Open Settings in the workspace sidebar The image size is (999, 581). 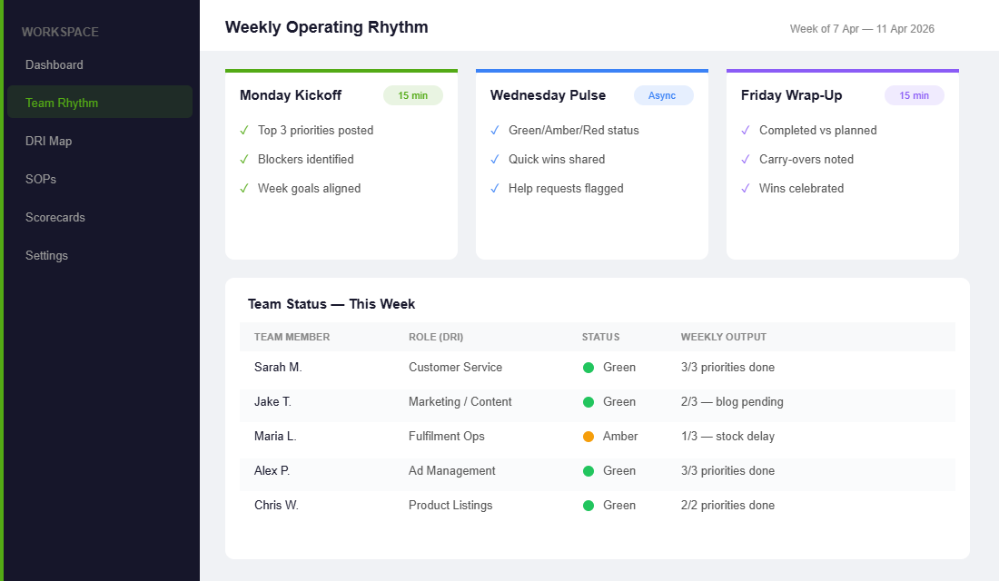tap(46, 255)
